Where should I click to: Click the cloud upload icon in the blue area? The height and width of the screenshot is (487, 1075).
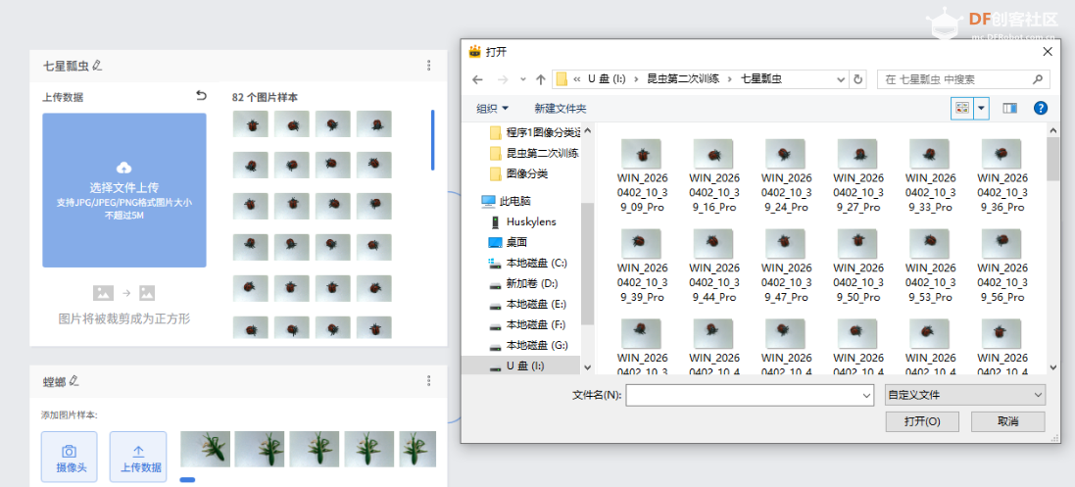point(124,168)
